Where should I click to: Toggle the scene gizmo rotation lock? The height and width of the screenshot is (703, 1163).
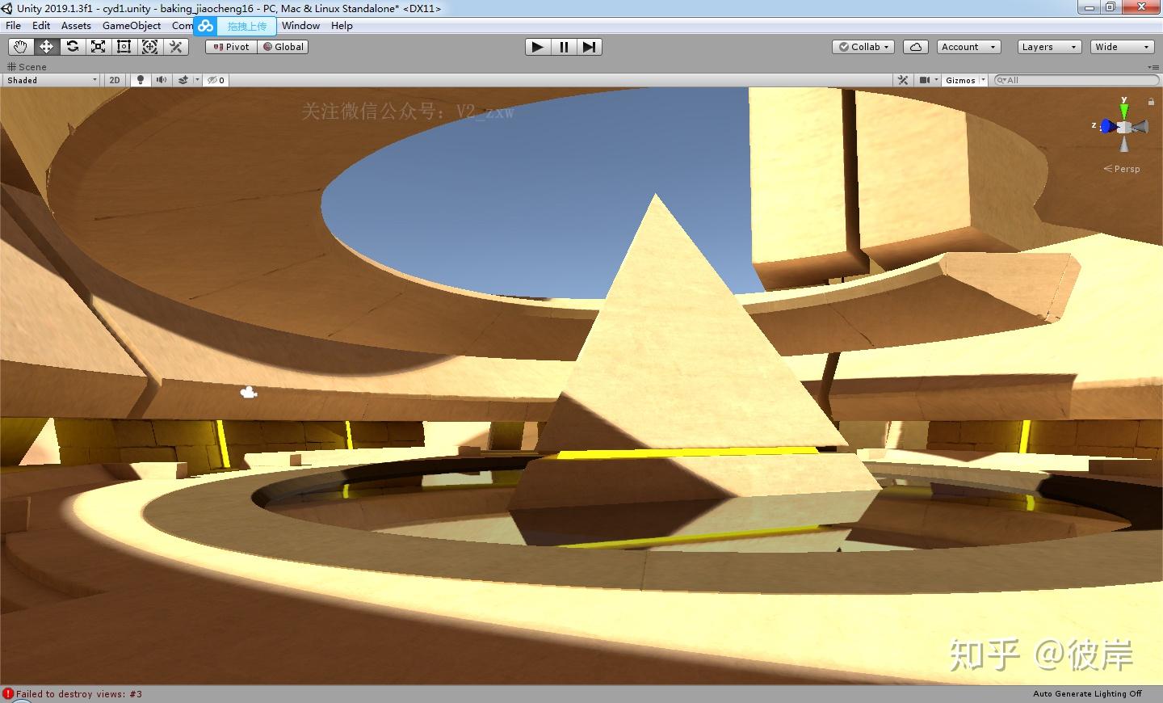click(x=1151, y=102)
